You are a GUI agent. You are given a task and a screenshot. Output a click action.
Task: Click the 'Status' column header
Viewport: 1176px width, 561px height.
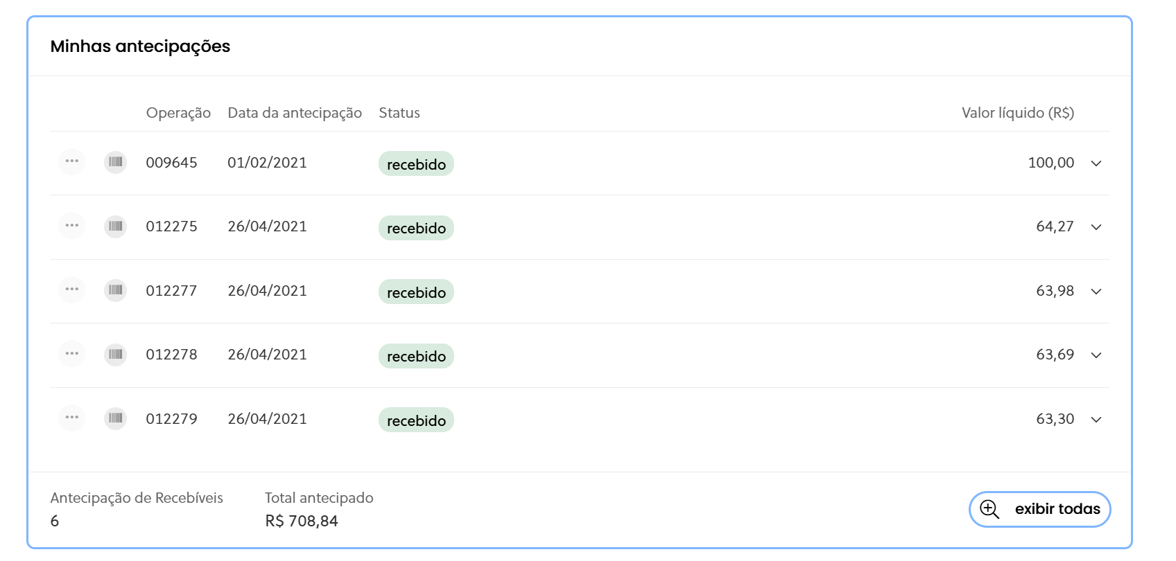pyautogui.click(x=399, y=113)
